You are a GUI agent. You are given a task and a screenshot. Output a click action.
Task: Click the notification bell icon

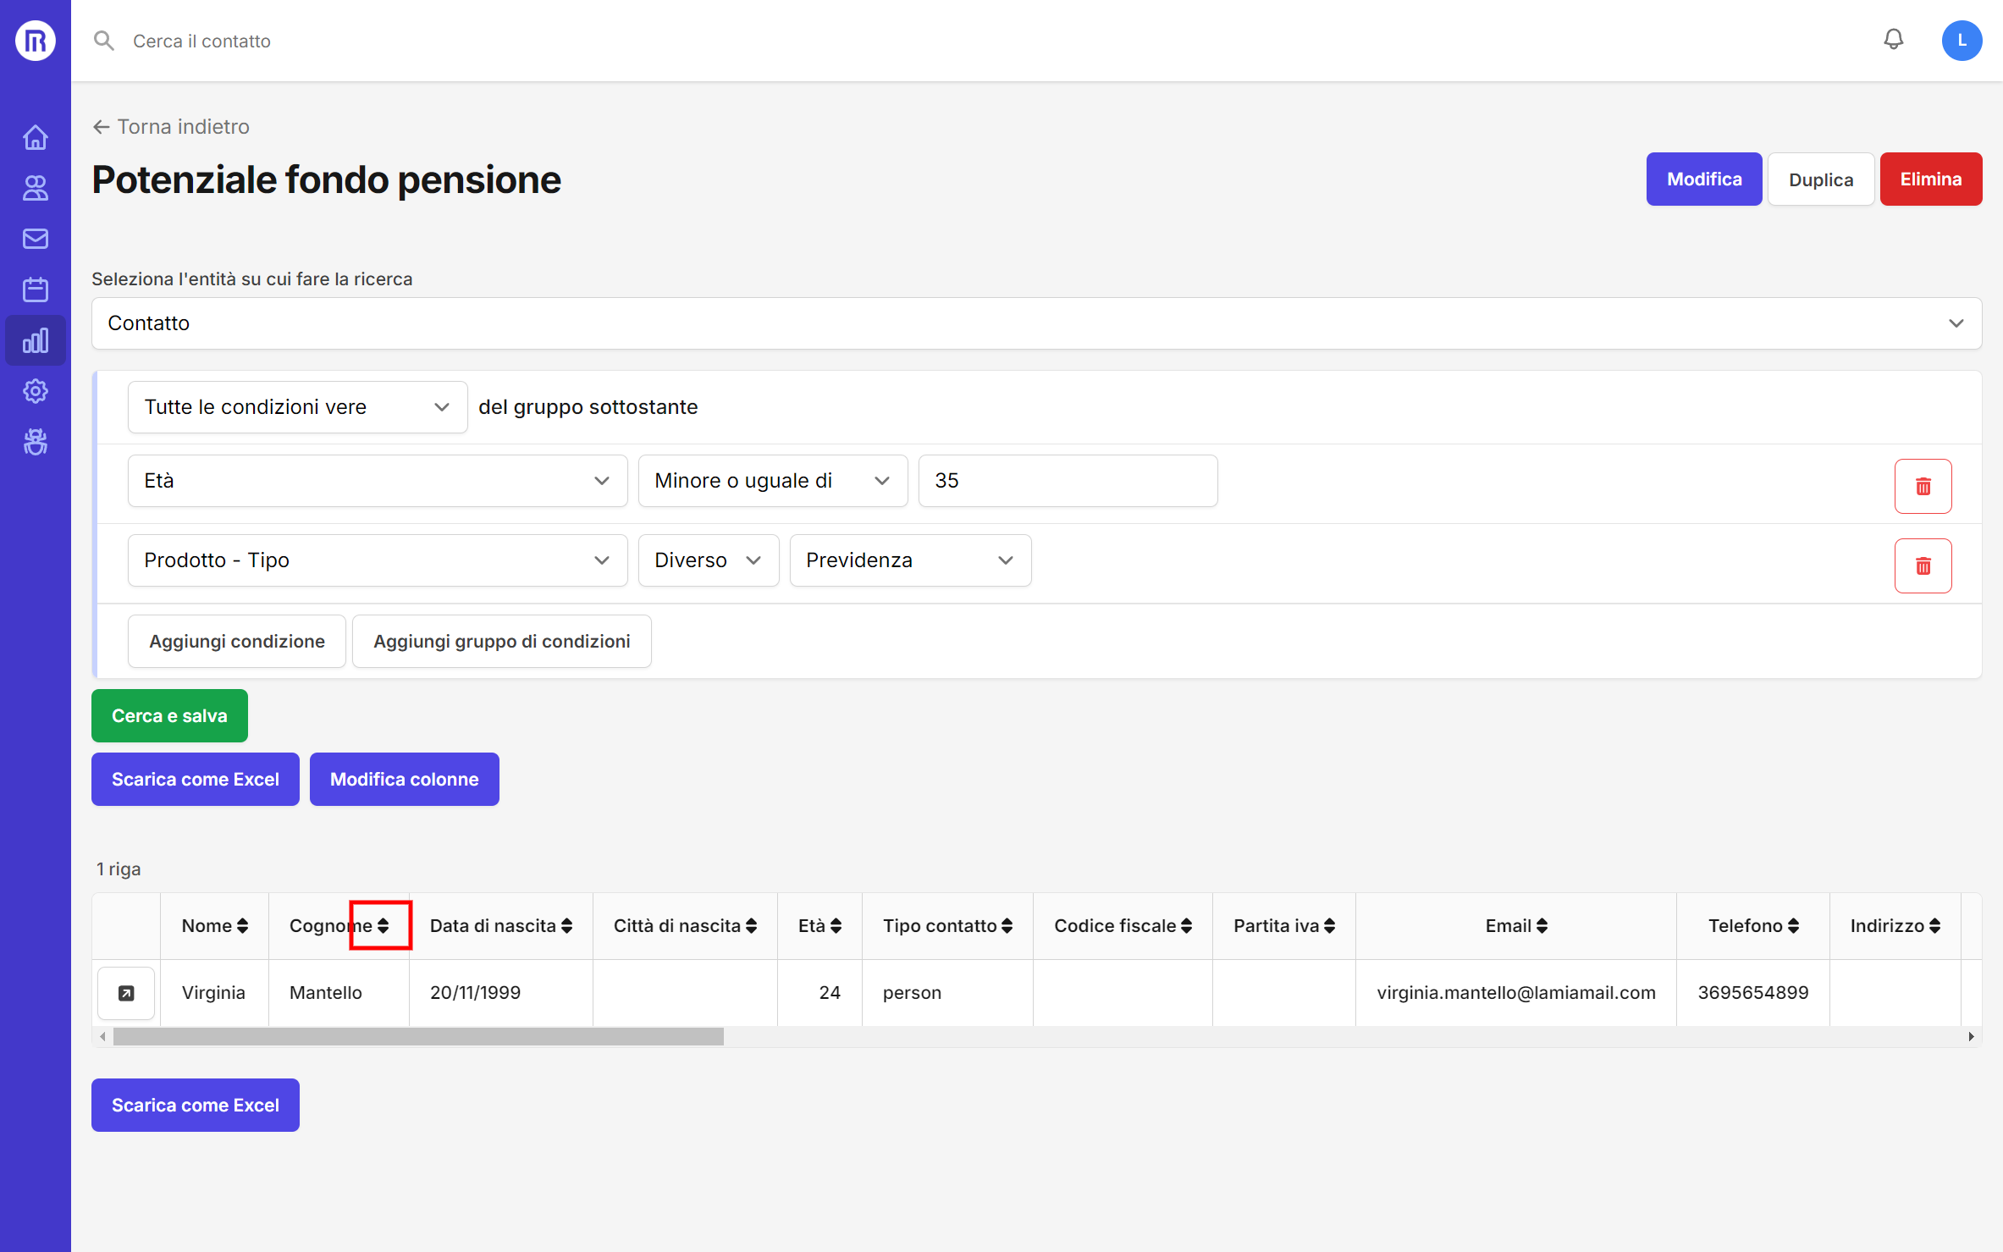[x=1893, y=40]
